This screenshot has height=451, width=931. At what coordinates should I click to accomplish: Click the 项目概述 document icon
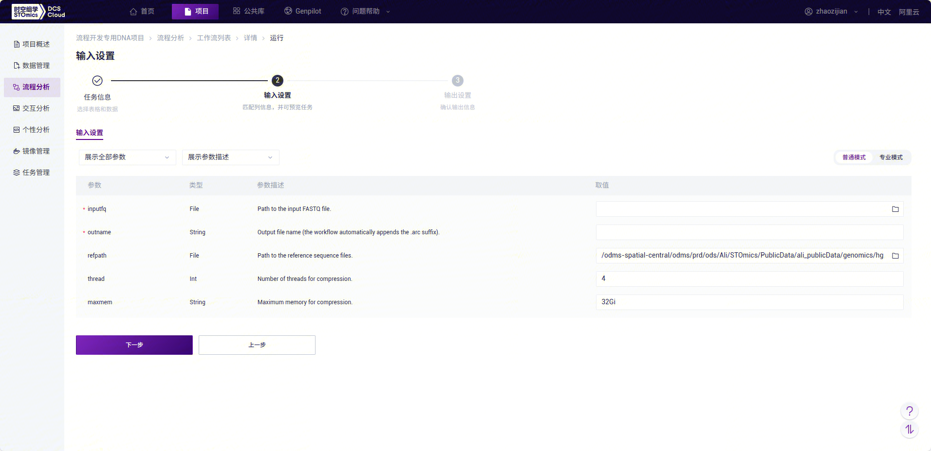tap(17, 44)
